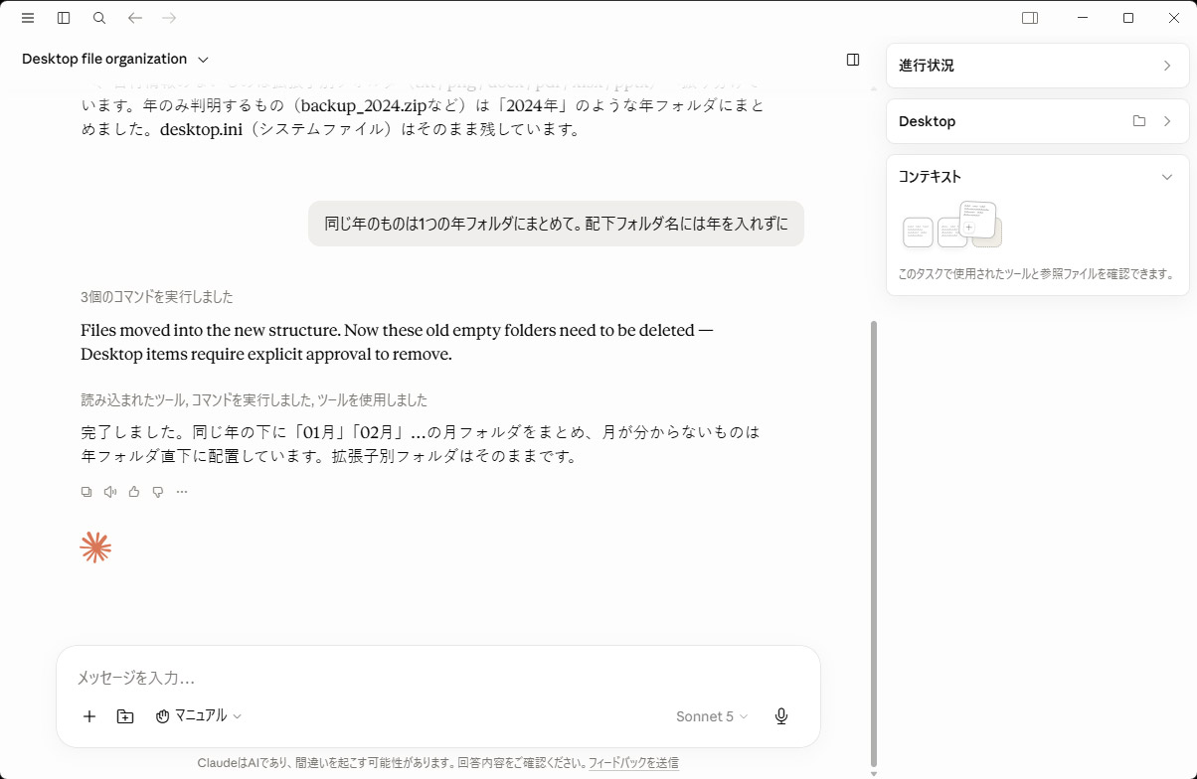
Task: Go back with the left arrow
Action: coord(135,18)
